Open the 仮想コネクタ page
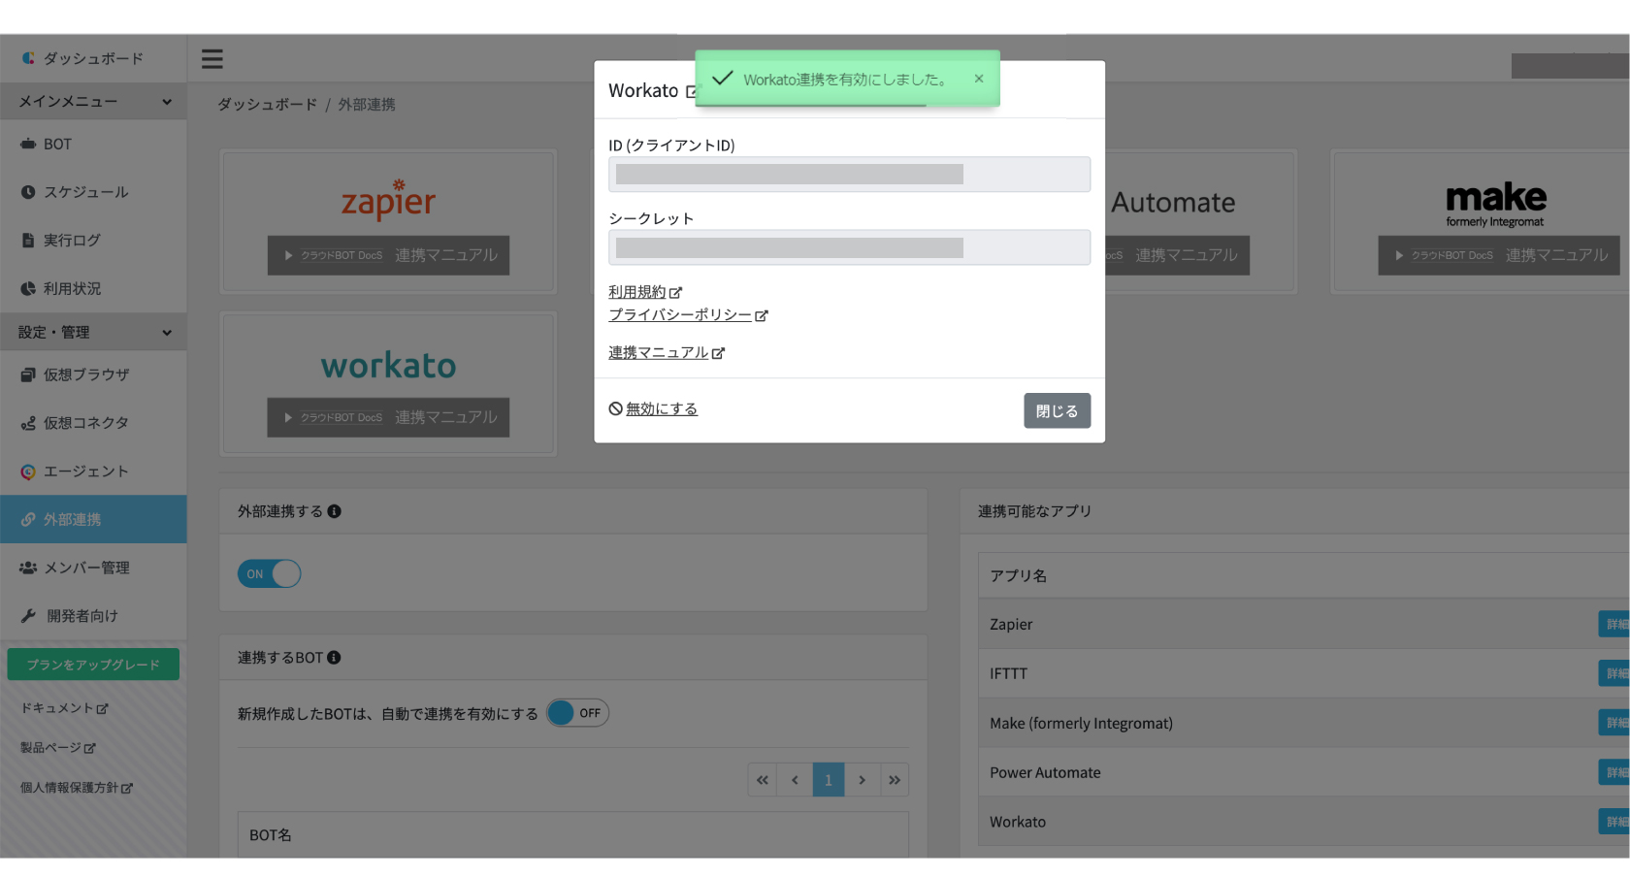Image resolution: width=1630 pixels, height=878 pixels. pyautogui.click(x=93, y=423)
